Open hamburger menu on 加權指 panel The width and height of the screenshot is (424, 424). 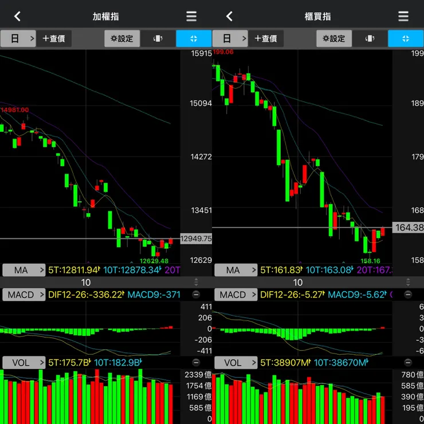point(191,17)
